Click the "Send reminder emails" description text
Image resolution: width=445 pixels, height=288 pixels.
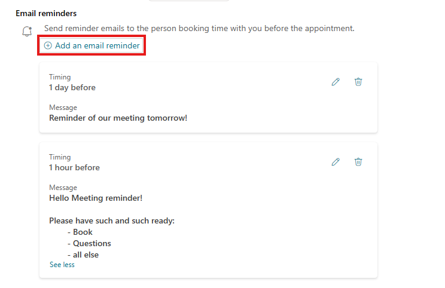(199, 28)
